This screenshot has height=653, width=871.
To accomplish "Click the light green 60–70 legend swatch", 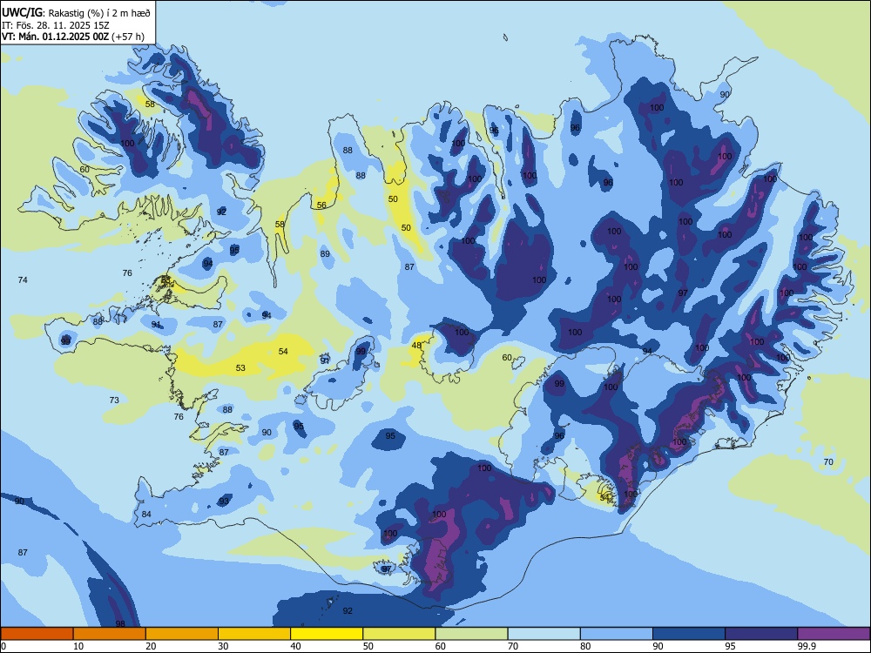I will (471, 634).
